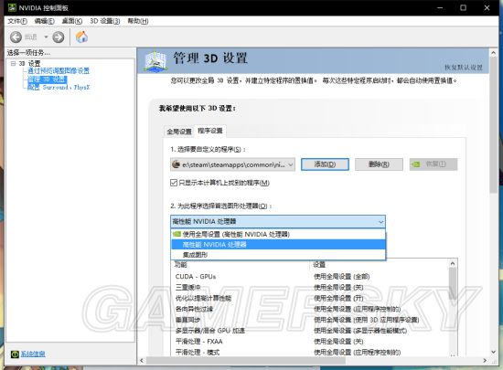Open the program selection dropdown
Image resolution: width=503 pixels, height=370 pixels.
tap(232, 164)
